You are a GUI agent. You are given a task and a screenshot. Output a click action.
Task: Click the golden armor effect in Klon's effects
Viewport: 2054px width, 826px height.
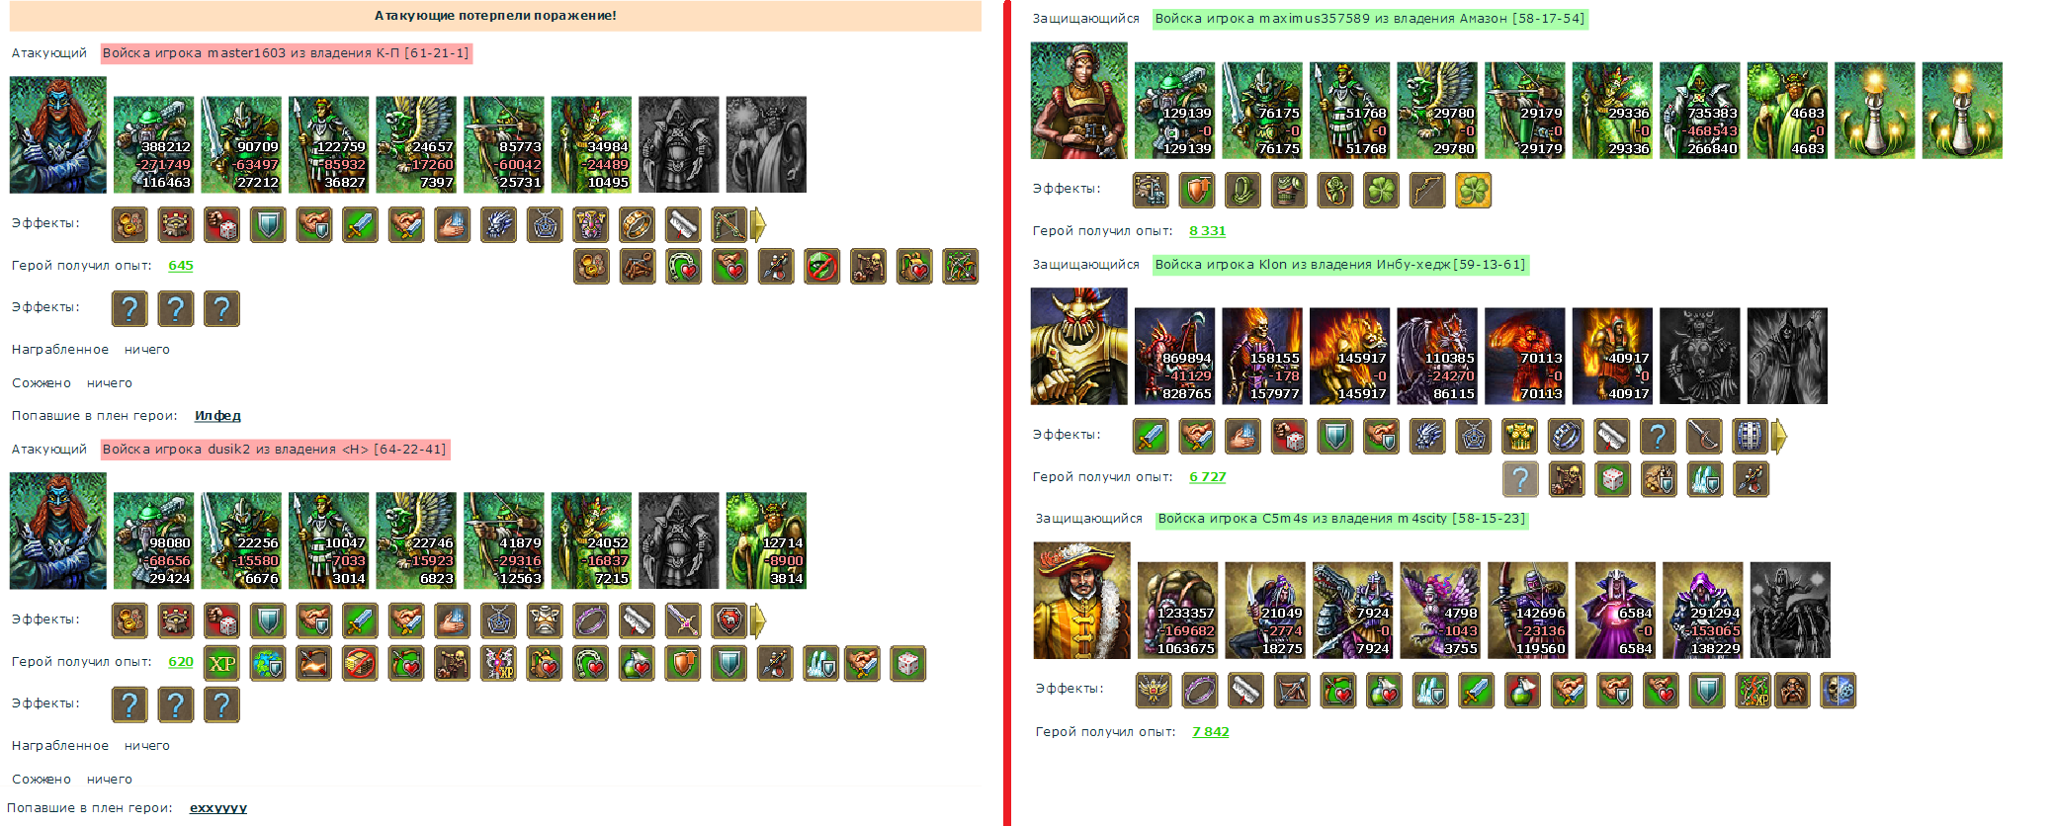pyautogui.click(x=1519, y=436)
